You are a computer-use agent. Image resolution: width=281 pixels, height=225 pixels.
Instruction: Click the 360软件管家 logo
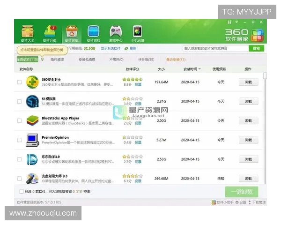coord(244,35)
